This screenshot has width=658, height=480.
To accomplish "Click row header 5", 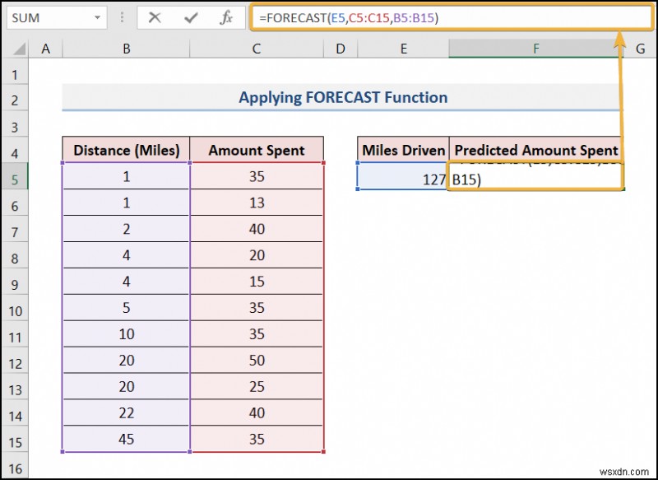I will [15, 179].
